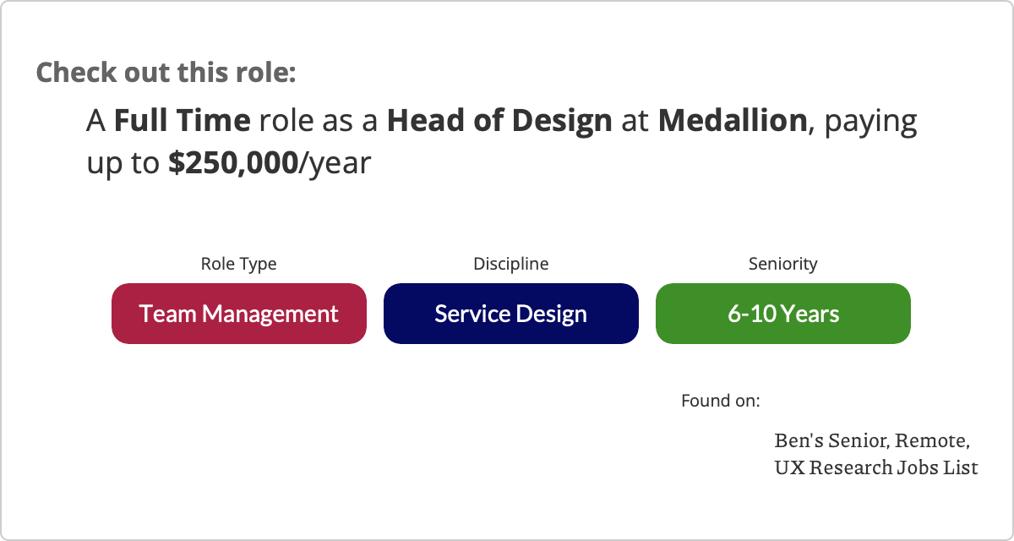Open the "UX Research Jobs List" source line
Image resolution: width=1014 pixels, height=541 pixels.
point(875,467)
